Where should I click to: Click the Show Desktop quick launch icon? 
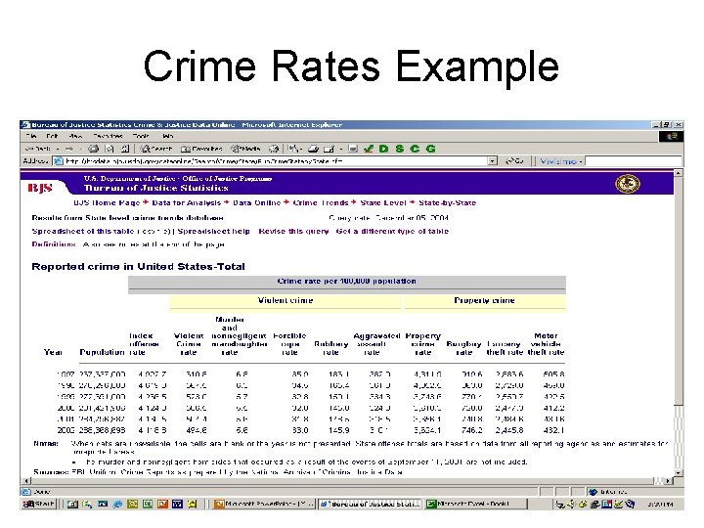[72, 505]
